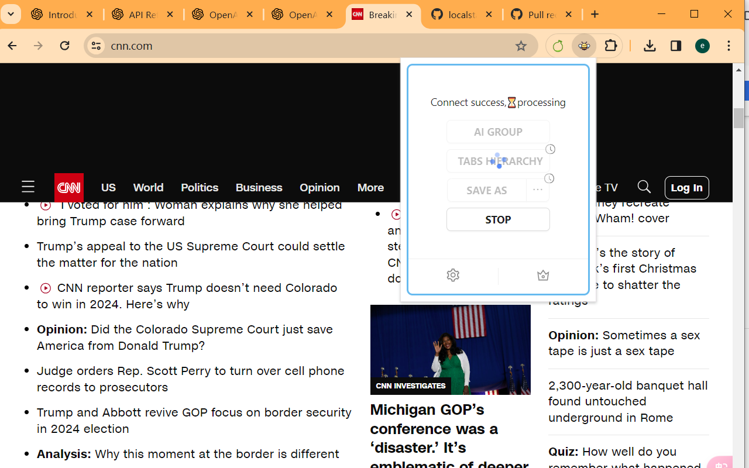Viewport: 749px width, 468px height.
Task: Go back to the previous page
Action: 12,46
